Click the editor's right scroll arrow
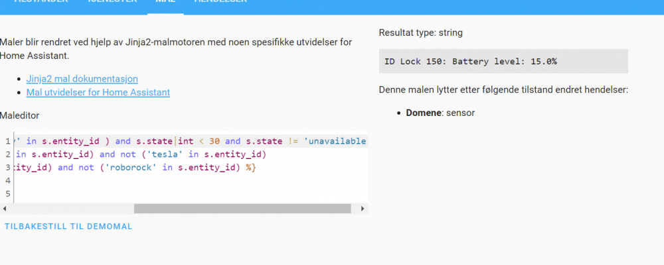Screen dimensions: 664x265 click(x=363, y=209)
